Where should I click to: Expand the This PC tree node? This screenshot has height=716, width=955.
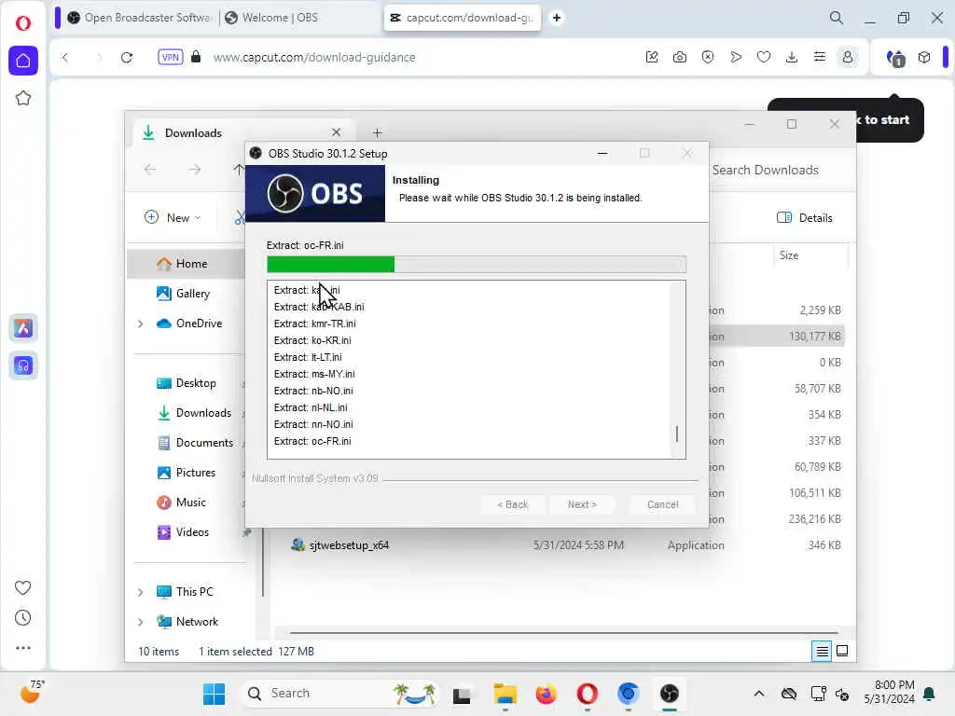pyautogui.click(x=140, y=592)
